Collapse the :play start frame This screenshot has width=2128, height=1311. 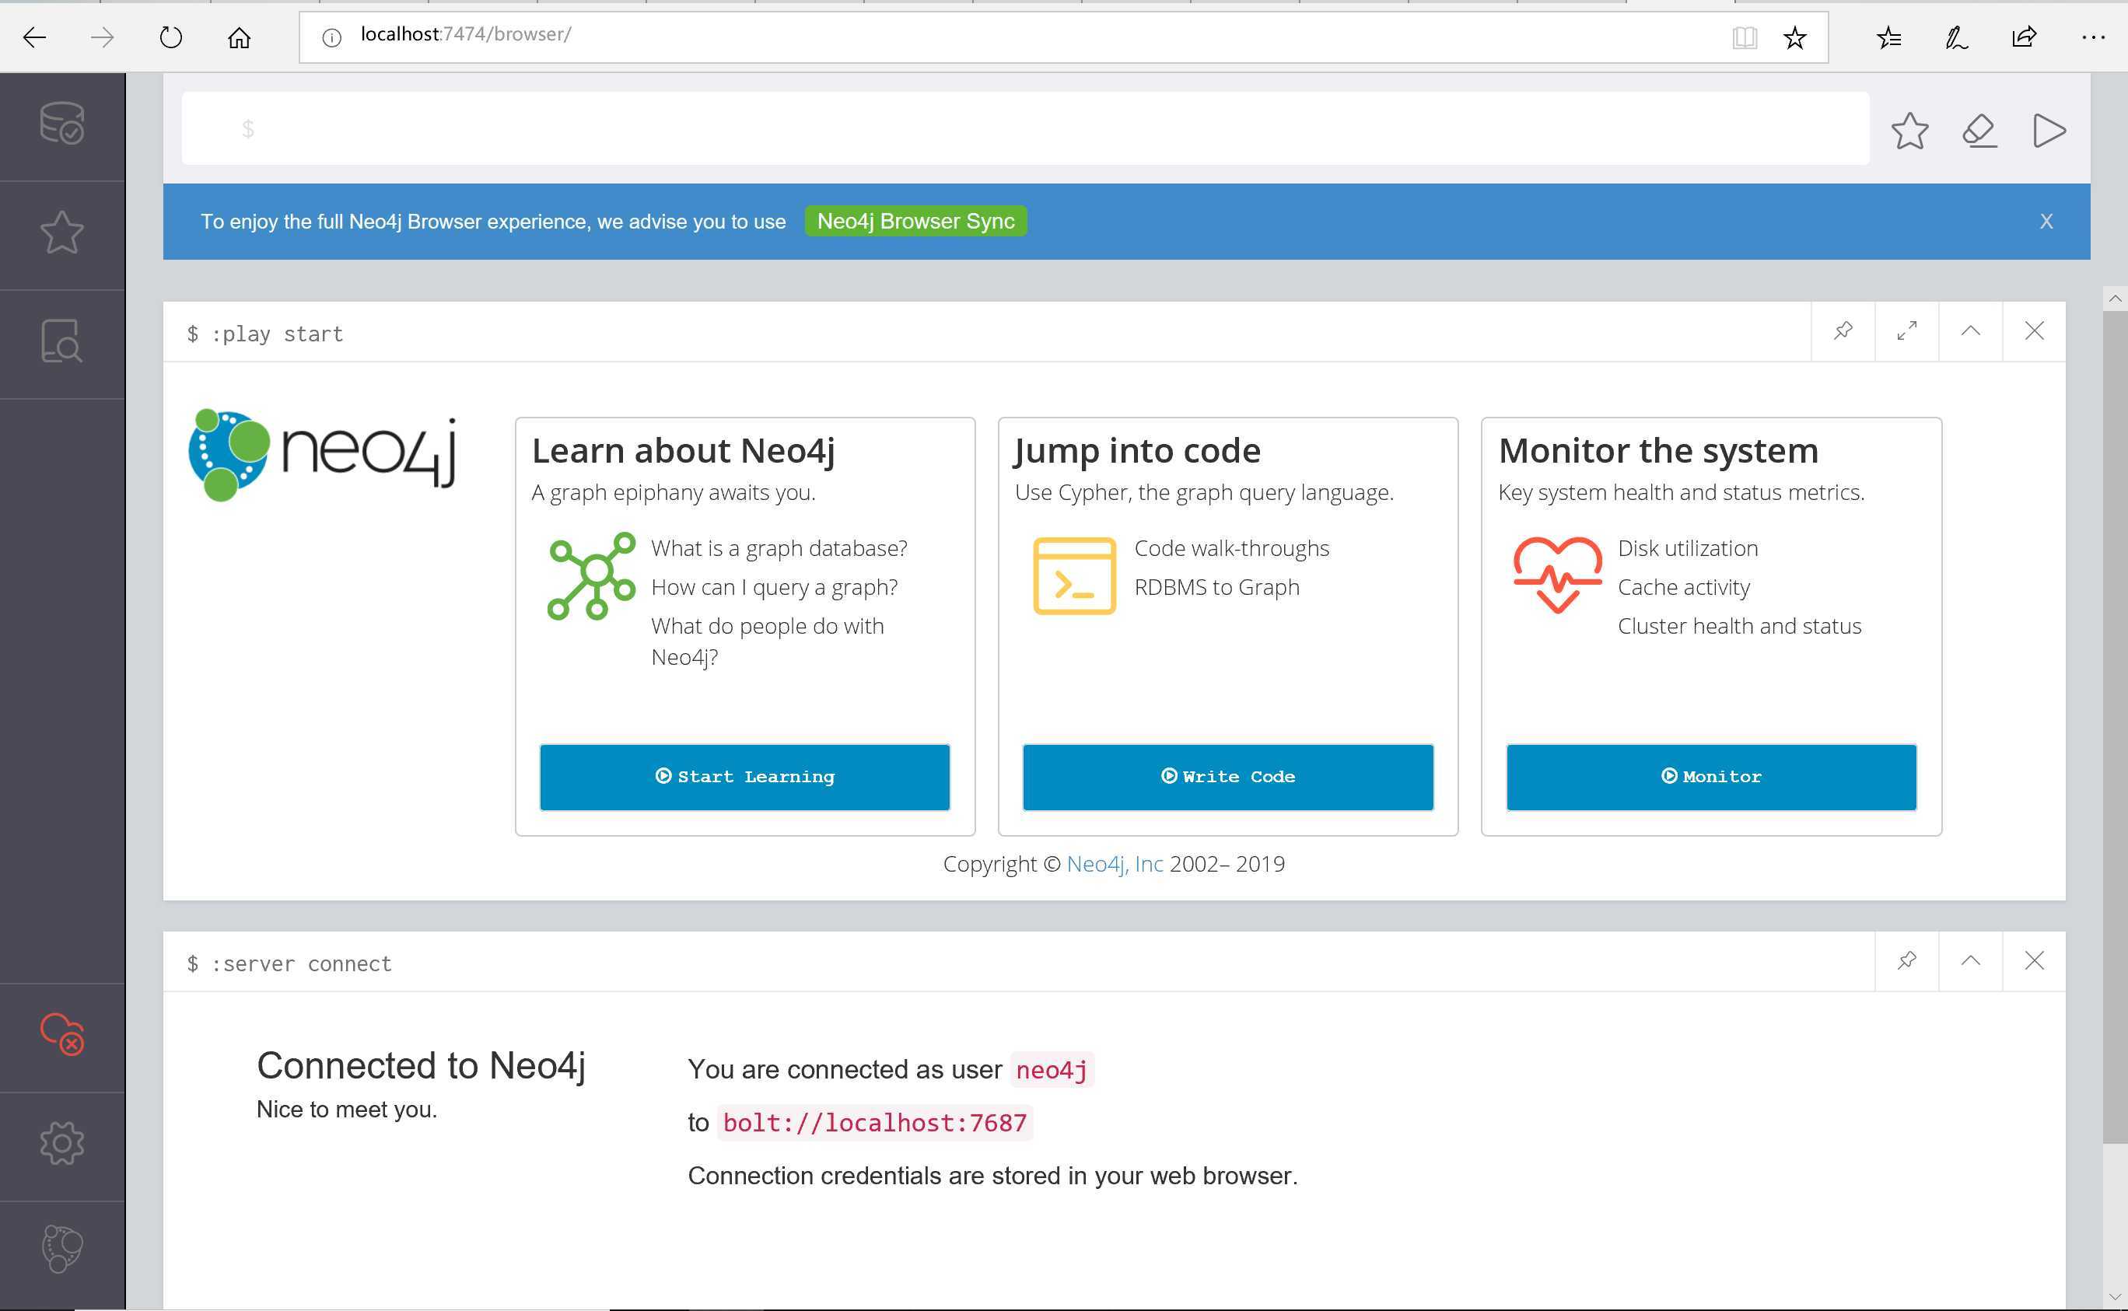(x=1970, y=331)
